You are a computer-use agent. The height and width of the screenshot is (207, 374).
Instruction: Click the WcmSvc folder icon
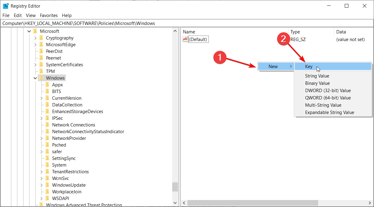click(x=47, y=178)
